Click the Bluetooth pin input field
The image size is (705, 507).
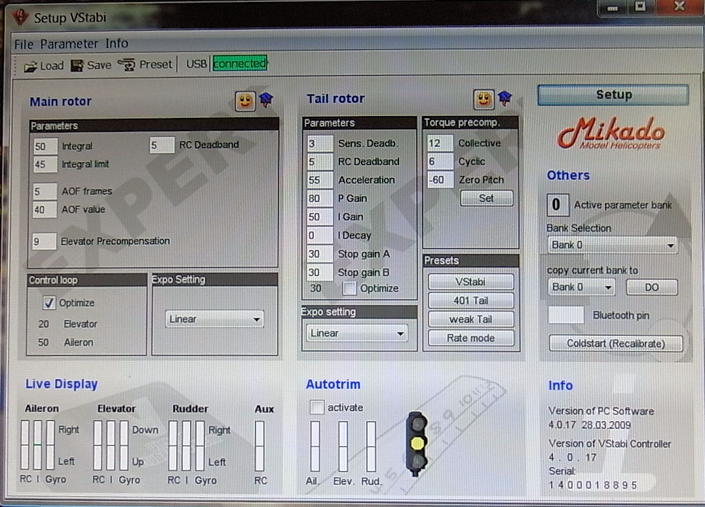pyautogui.click(x=566, y=315)
